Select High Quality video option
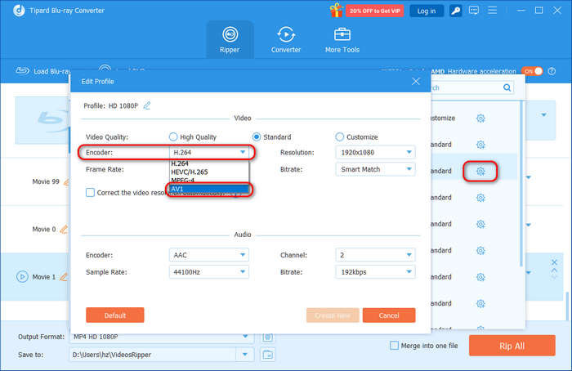The height and width of the screenshot is (371, 572). click(x=173, y=136)
